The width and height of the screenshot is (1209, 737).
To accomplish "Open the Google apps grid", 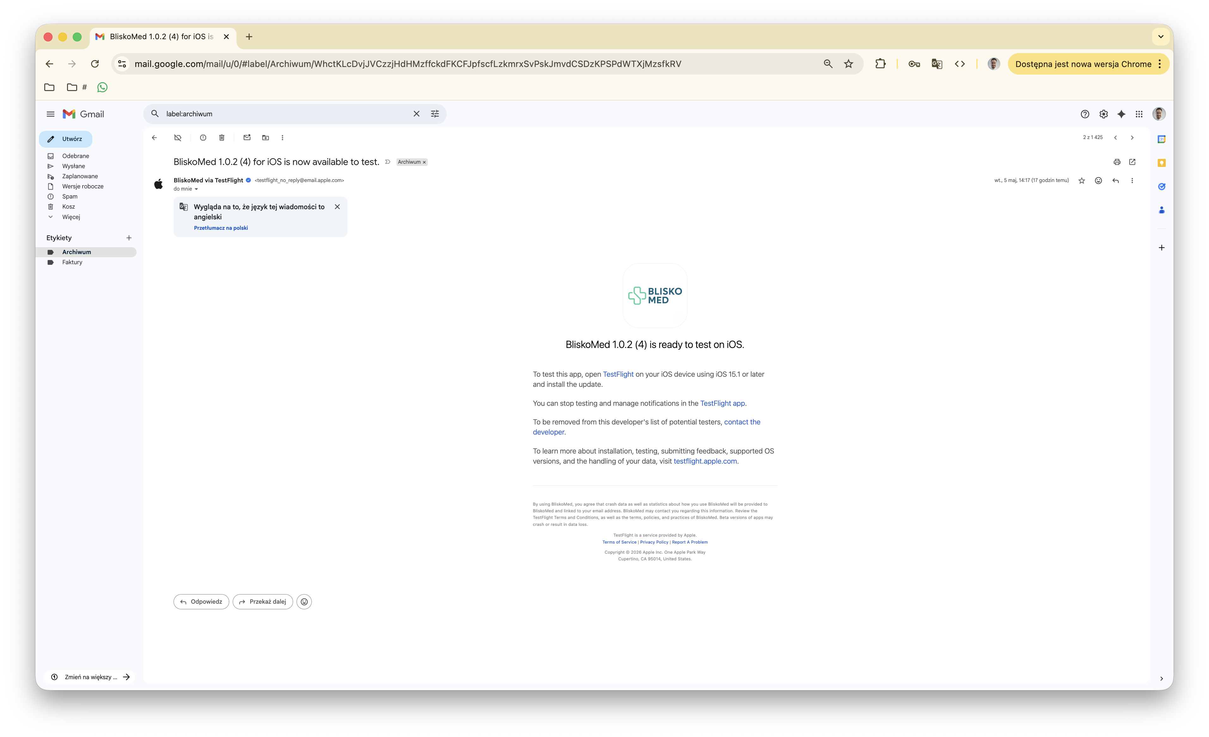I will (1139, 114).
